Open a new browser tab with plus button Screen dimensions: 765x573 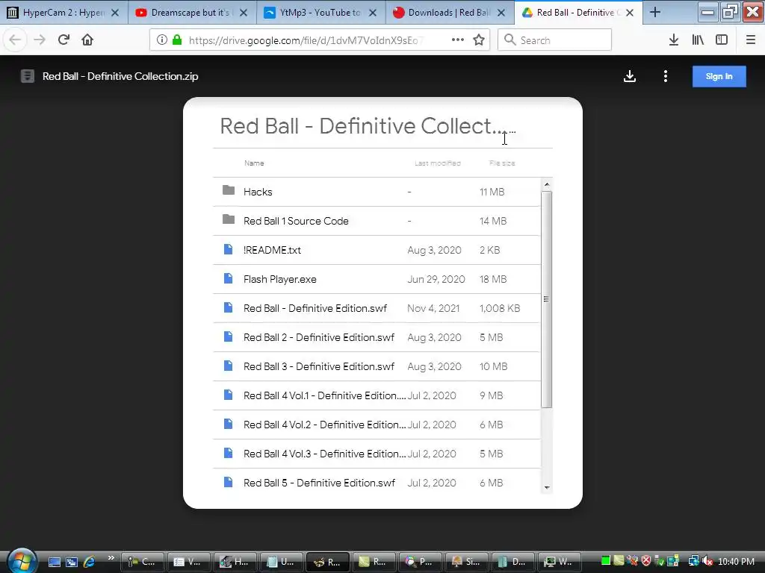655,13
